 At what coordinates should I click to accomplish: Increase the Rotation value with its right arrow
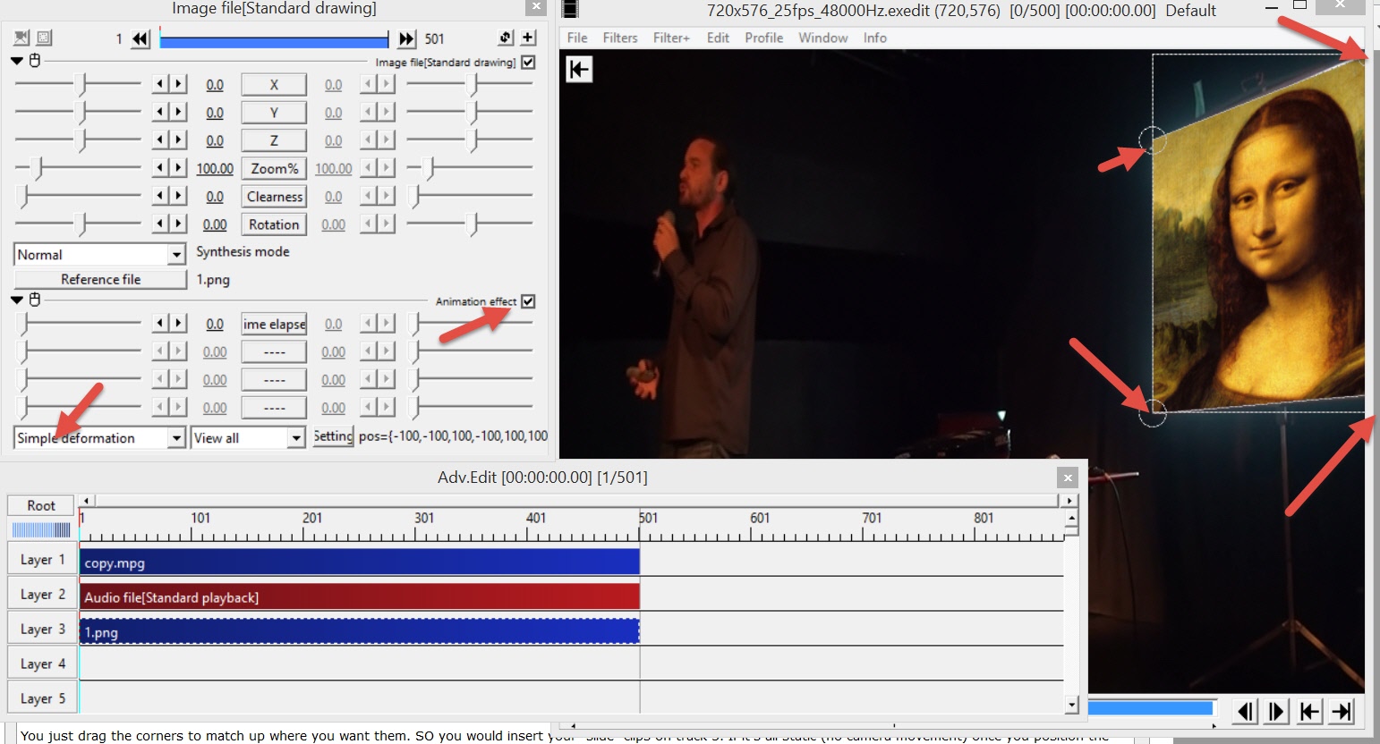pyautogui.click(x=178, y=224)
